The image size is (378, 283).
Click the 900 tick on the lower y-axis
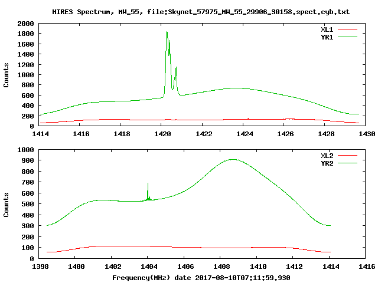coord(28,160)
